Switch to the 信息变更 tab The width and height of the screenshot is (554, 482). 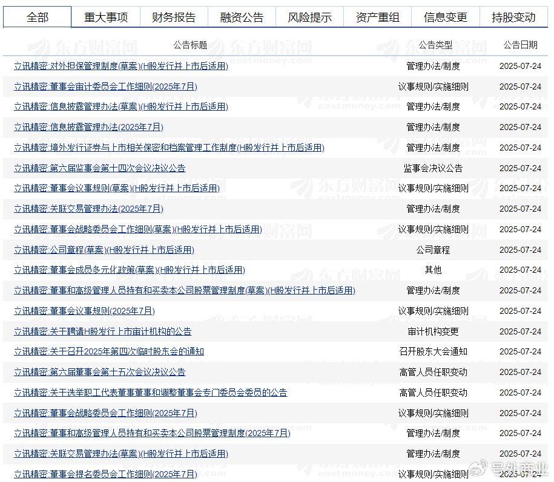point(446,17)
